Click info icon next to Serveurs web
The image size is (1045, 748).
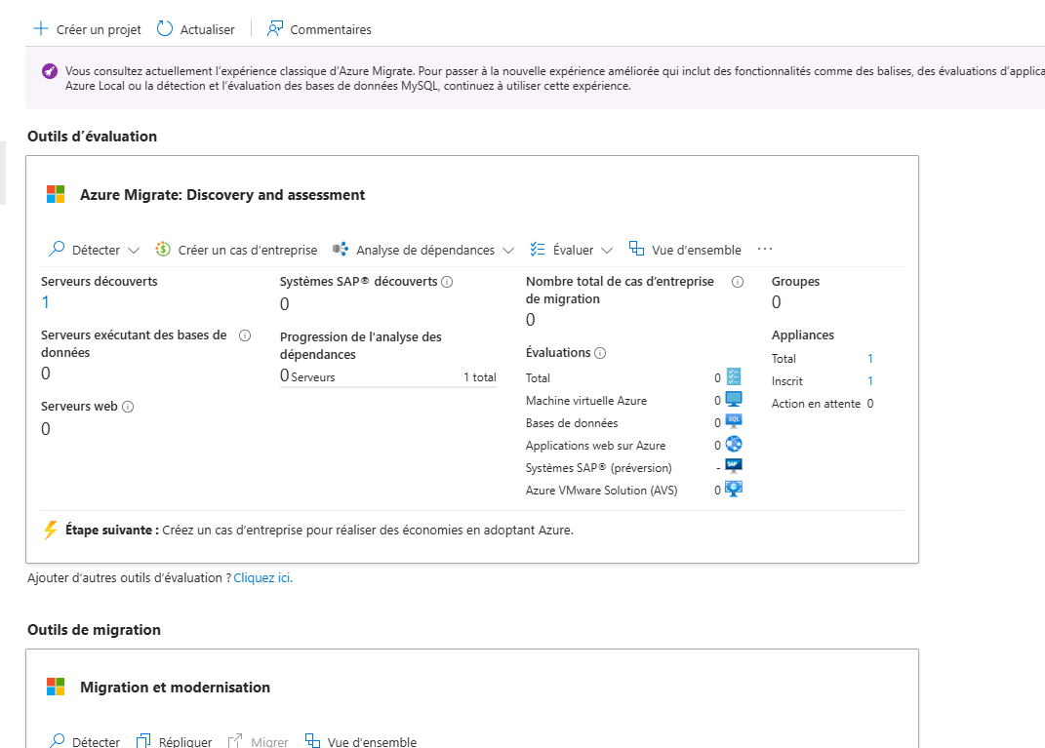128,407
